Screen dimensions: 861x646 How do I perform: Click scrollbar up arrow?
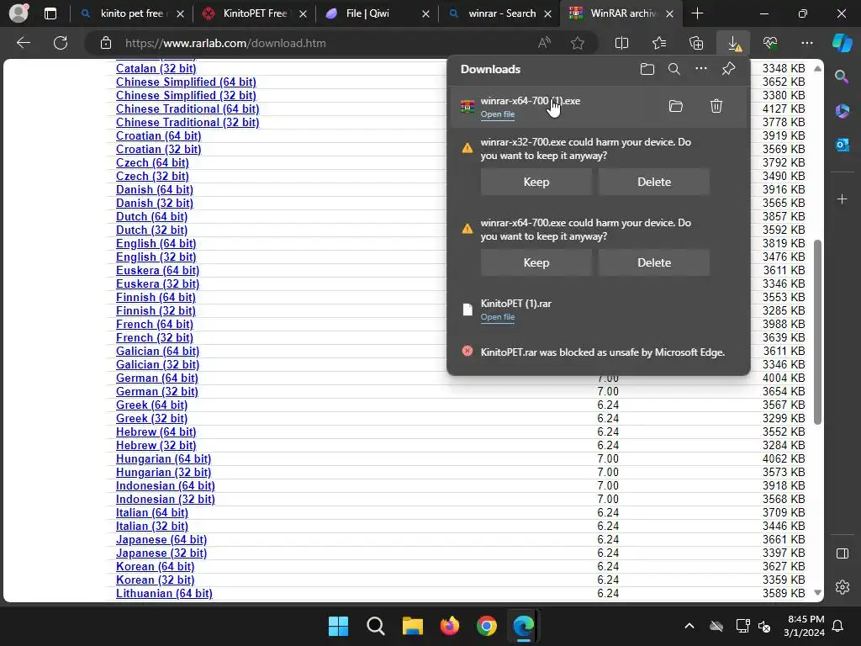[x=817, y=69]
